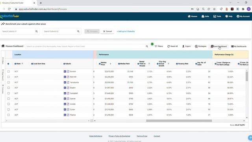Tick the checkbox for Red Hill row
The image size is (252, 142).
click(x=9, y=77)
